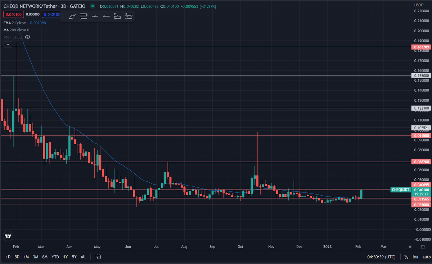
Task: Select the brush drawing tool in floating toolbar
Action: click(x=72, y=16)
